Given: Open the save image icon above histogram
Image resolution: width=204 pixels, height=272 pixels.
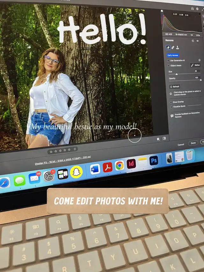Looking at the screenshot, I should pos(193,9).
